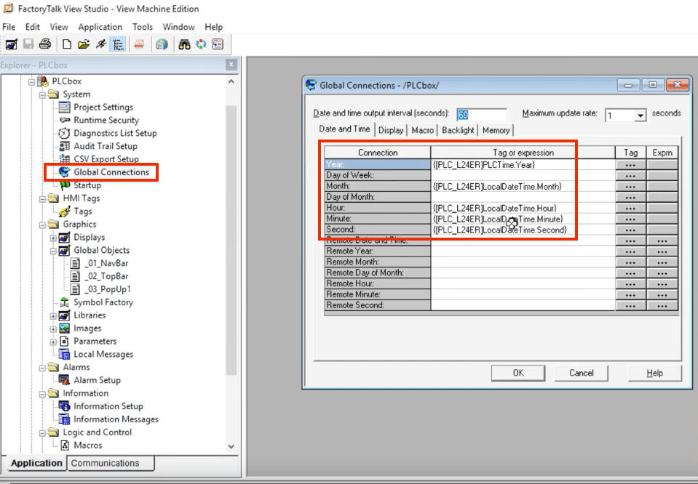
Task: Select the Symbol Factory tree item
Action: [x=103, y=302]
